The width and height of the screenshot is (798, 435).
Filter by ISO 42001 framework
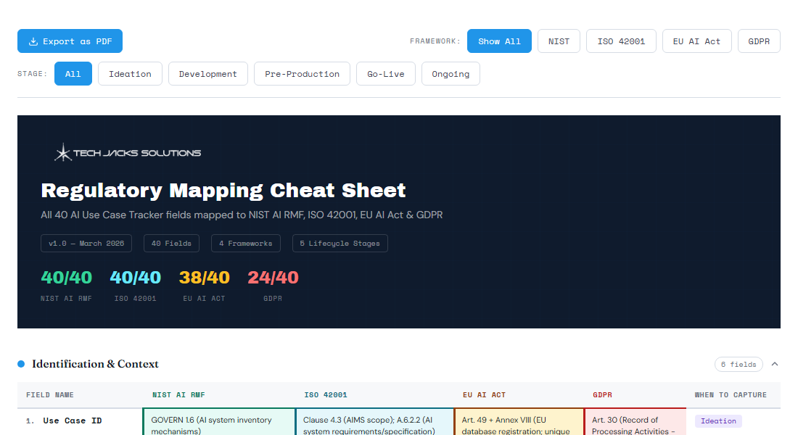coord(621,41)
